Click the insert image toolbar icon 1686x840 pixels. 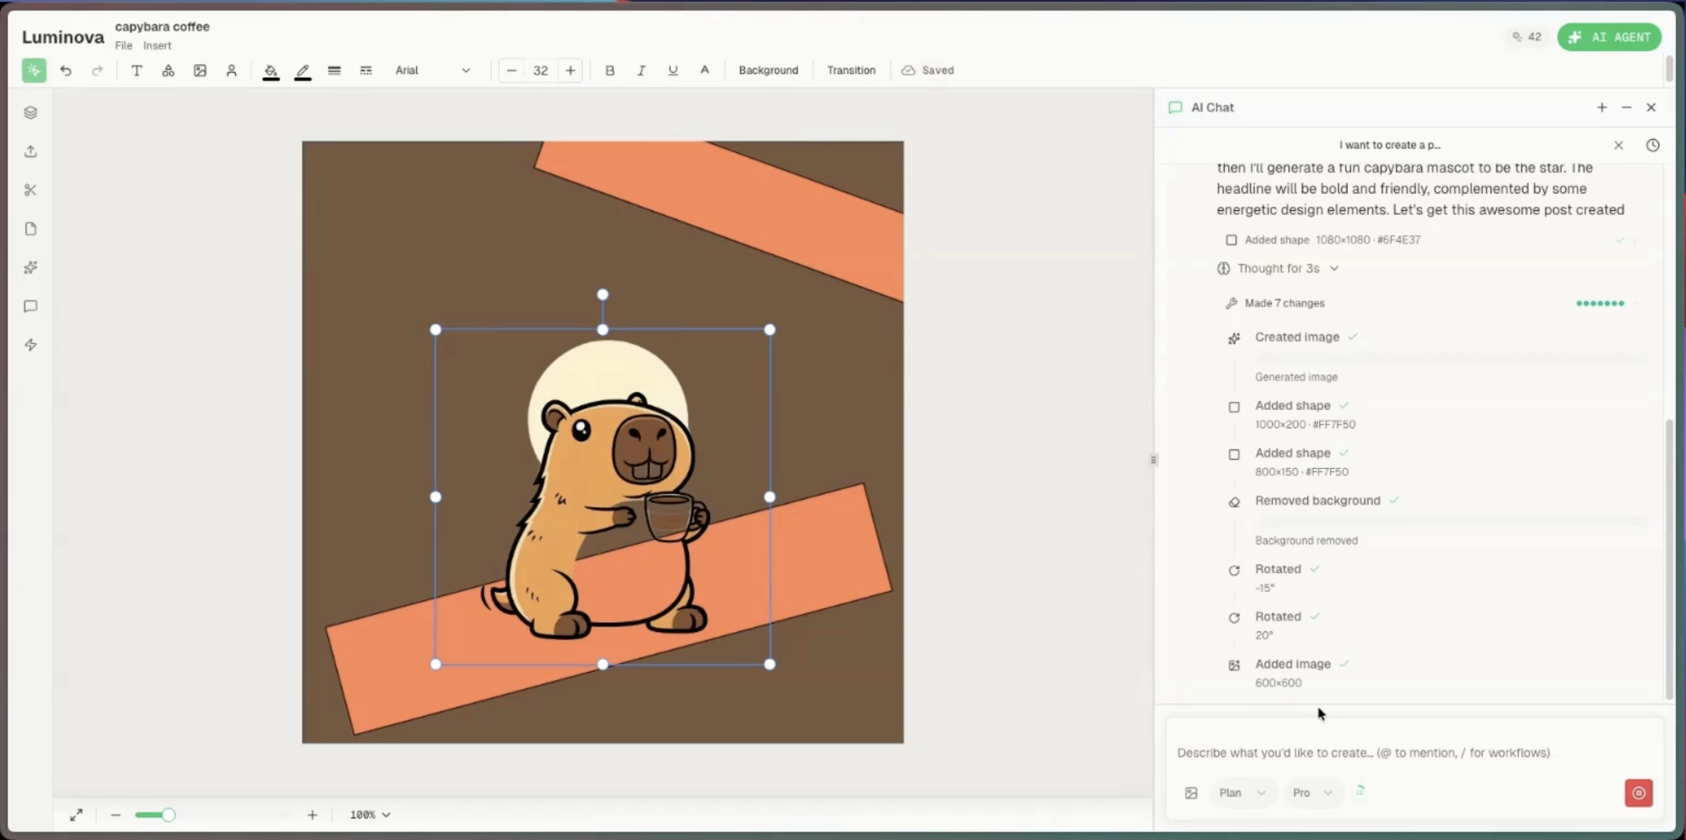(x=200, y=70)
